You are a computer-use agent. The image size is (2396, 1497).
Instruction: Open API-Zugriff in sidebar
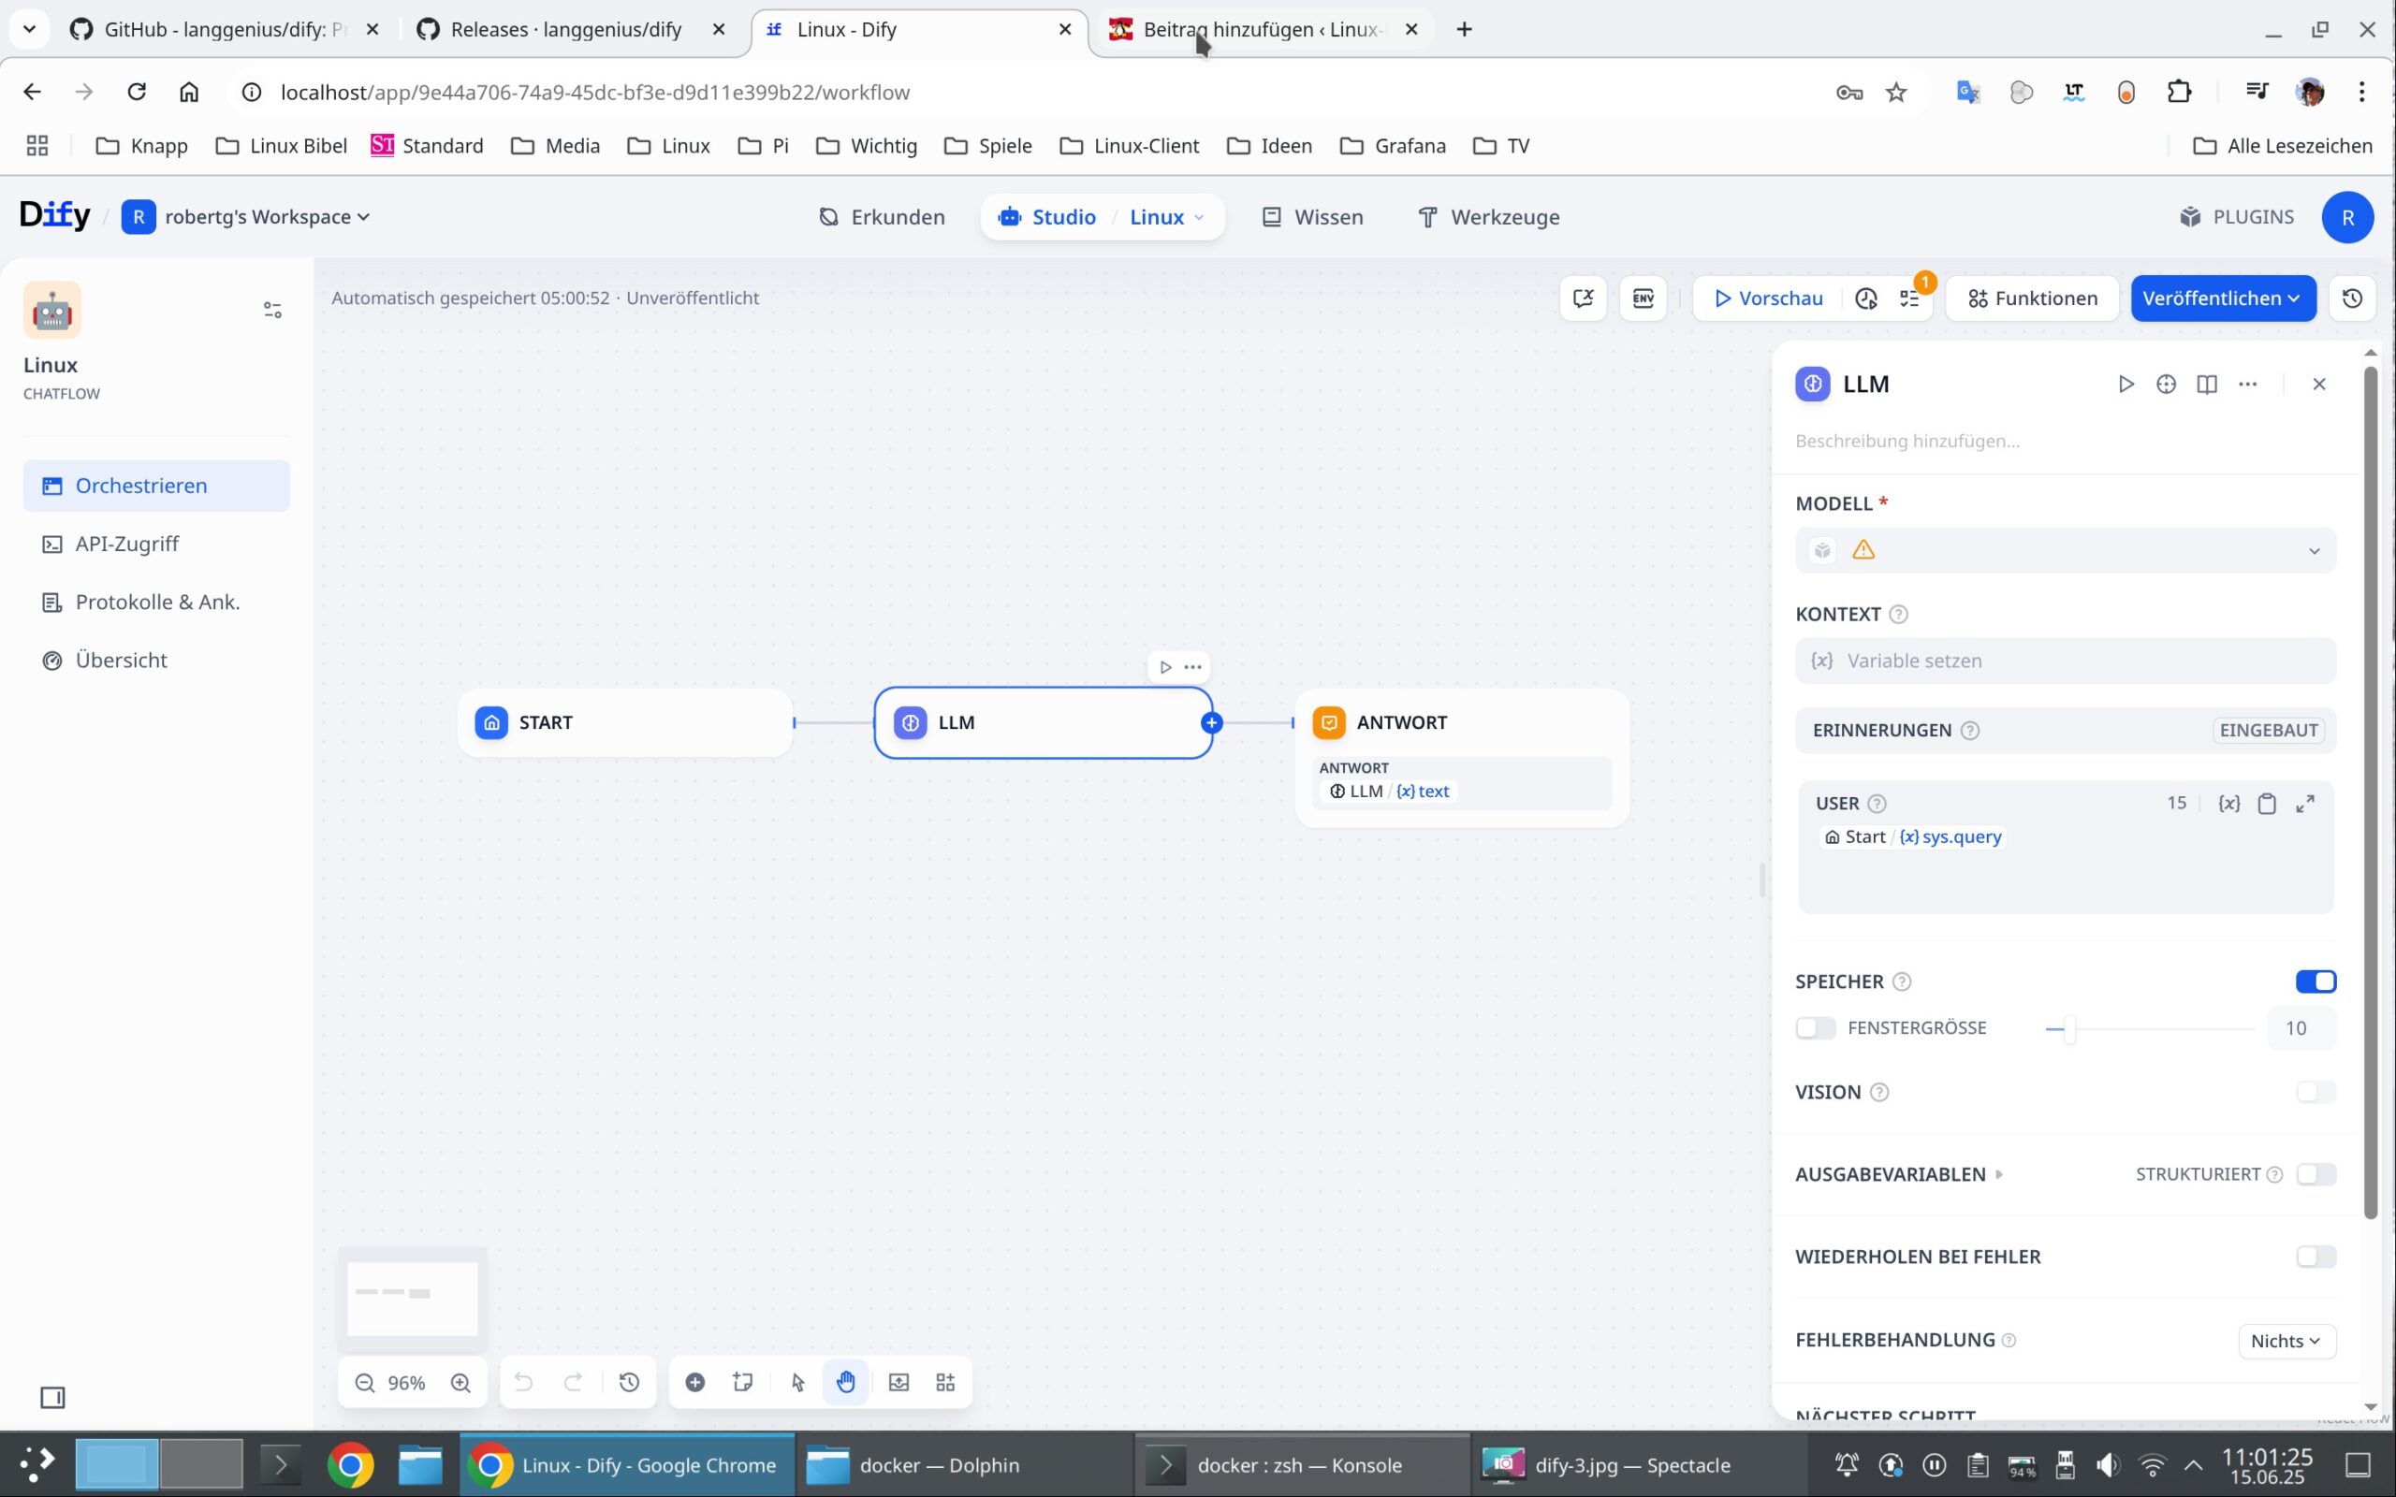pos(156,544)
